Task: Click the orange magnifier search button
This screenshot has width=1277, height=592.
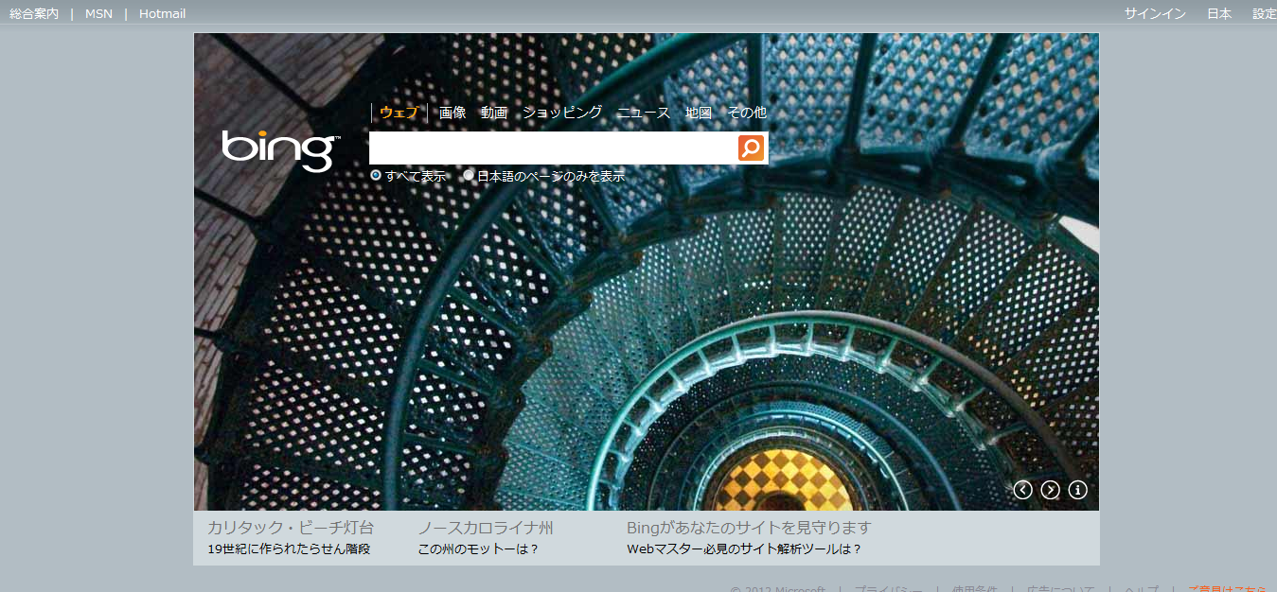Action: coord(751,148)
